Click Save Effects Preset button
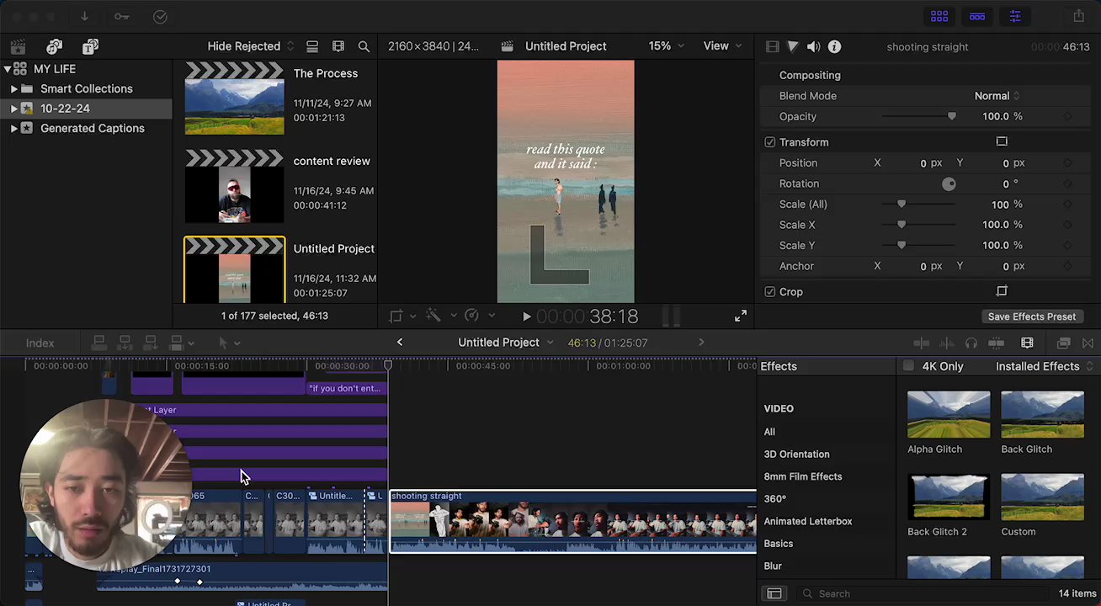Screen dimensions: 1101x606 pos(1032,316)
